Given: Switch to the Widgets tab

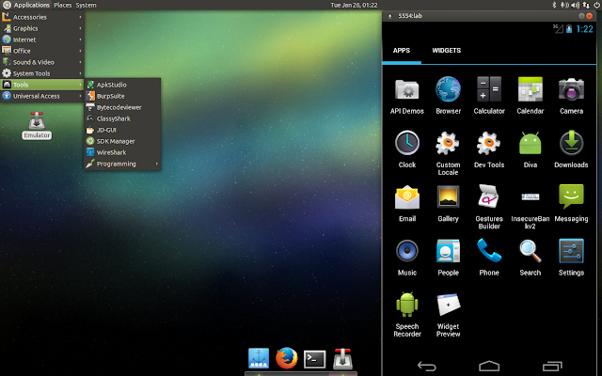Looking at the screenshot, I should [446, 50].
